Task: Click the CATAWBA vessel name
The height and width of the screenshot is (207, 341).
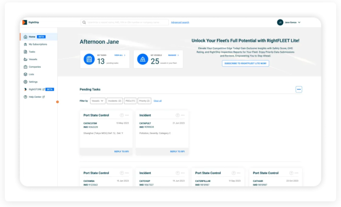Action: coord(89,181)
